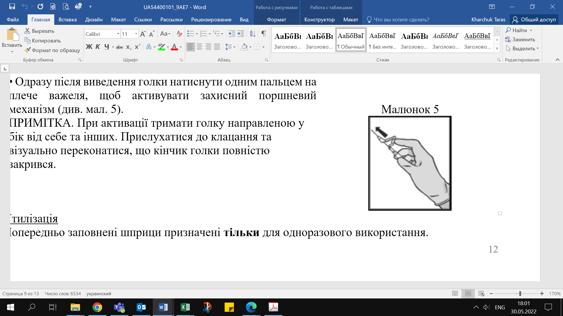Viewport: 563px width, 316px height.
Task: Open the font size dropdown showing 11
Action: tap(136, 34)
